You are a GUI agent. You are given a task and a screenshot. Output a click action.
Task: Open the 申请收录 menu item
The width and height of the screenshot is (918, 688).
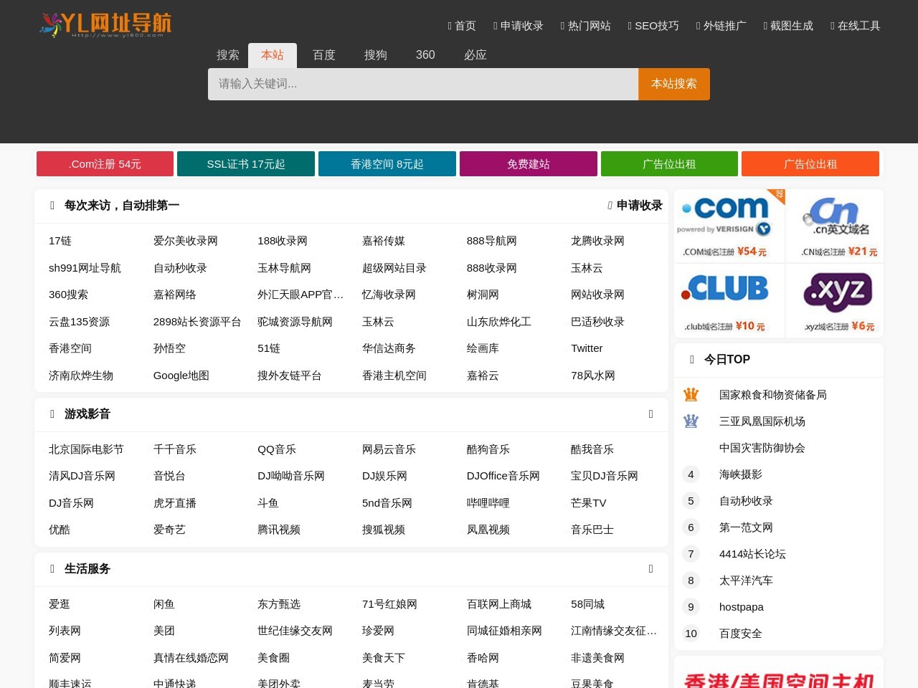pyautogui.click(x=519, y=26)
